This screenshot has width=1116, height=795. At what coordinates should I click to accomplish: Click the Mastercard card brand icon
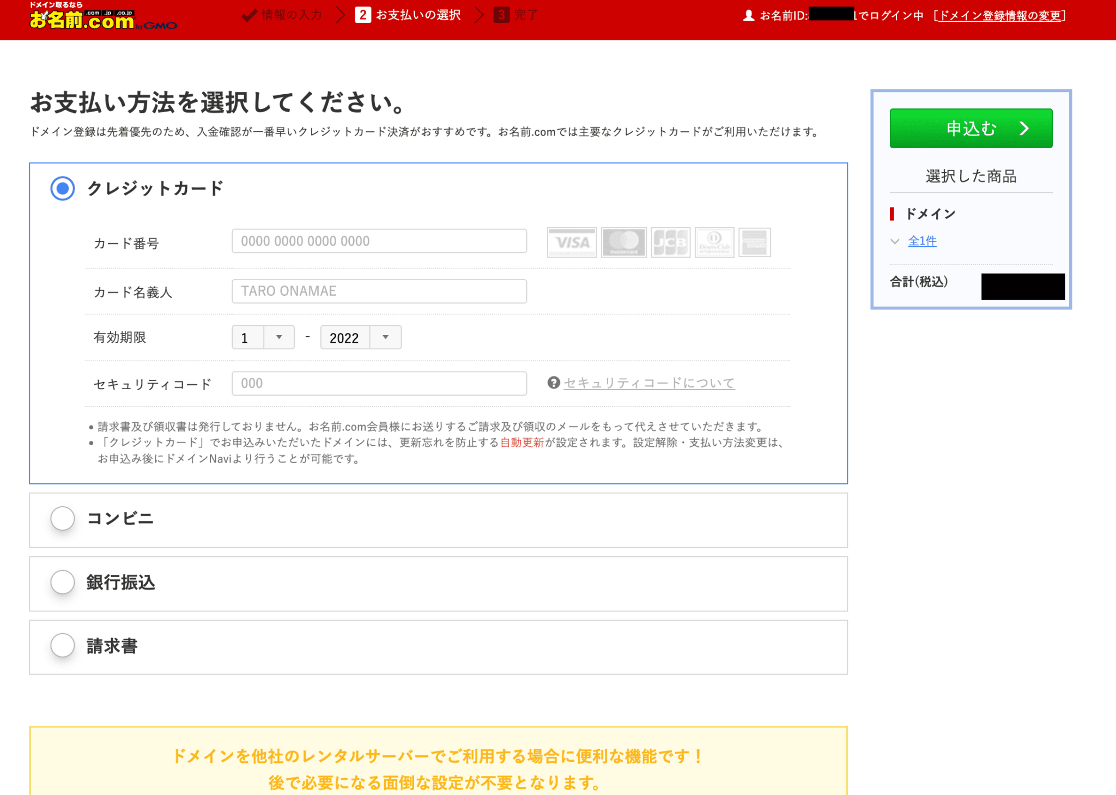[623, 242]
